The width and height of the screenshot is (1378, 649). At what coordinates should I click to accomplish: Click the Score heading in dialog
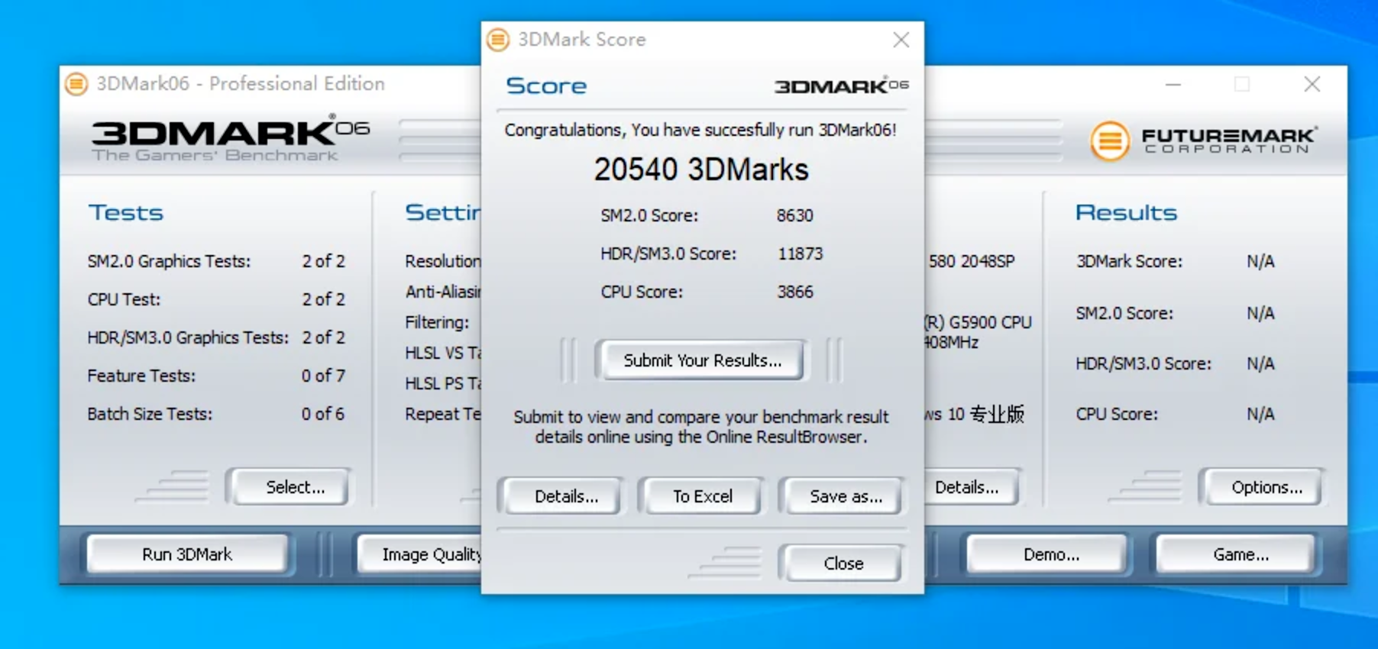coord(546,86)
